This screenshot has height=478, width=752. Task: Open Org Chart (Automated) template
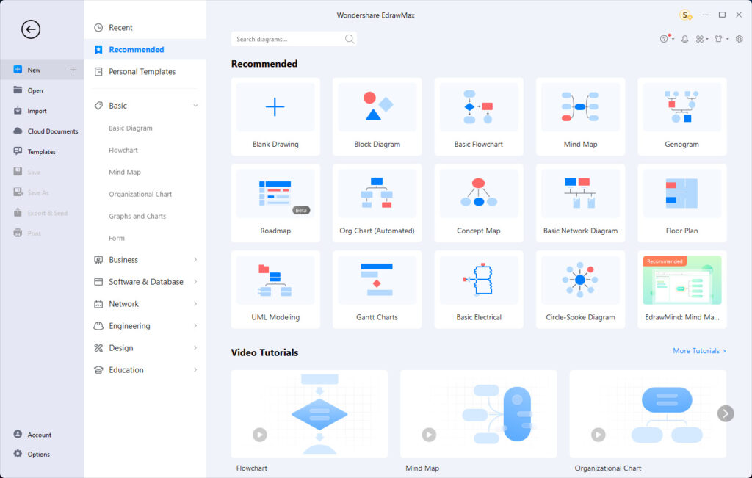click(x=377, y=203)
